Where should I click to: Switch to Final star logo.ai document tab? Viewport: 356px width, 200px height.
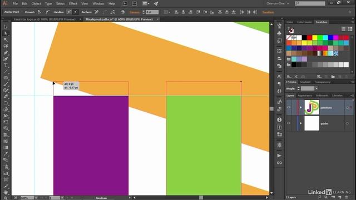44,19
